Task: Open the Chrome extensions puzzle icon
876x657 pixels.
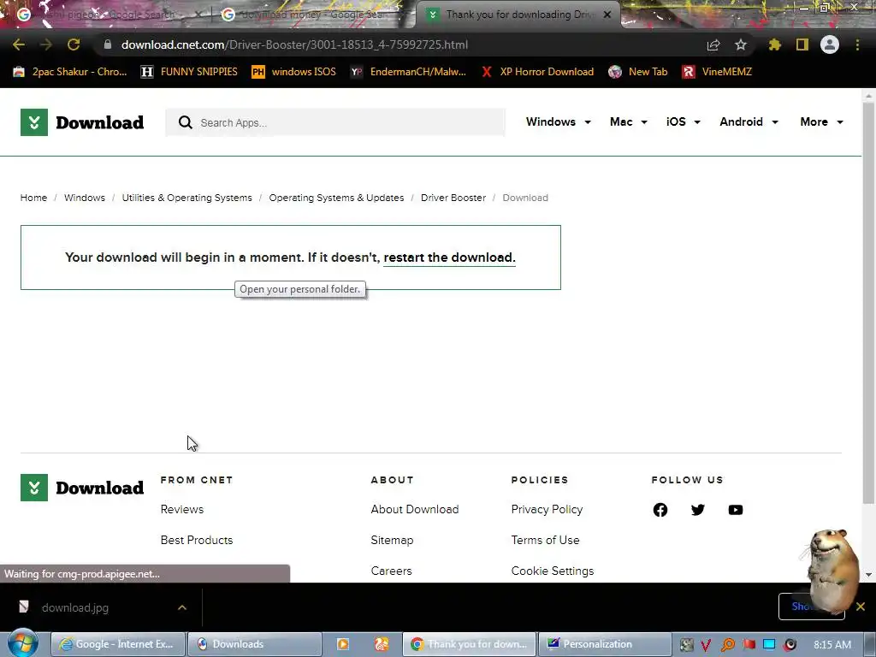Action: [774, 44]
